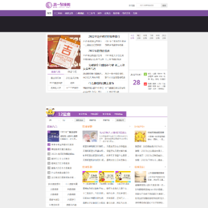Open the yellow star mascot thumbnail
Viewport: 208px width, 208px height.
(140, 136)
